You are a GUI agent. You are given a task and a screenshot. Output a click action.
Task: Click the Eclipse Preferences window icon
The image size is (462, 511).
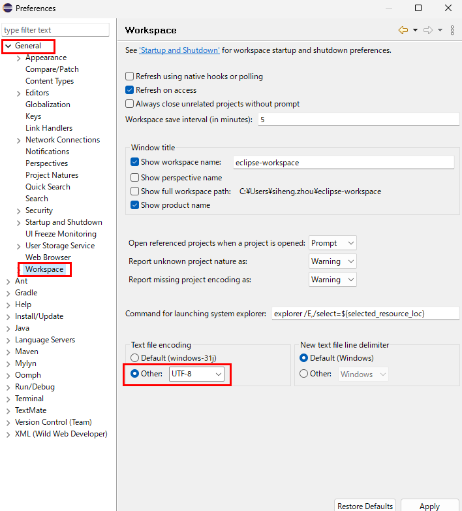pyautogui.click(x=7, y=8)
